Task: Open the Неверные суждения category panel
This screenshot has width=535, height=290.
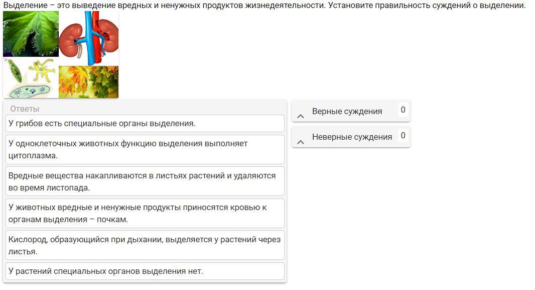Action: [x=351, y=137]
